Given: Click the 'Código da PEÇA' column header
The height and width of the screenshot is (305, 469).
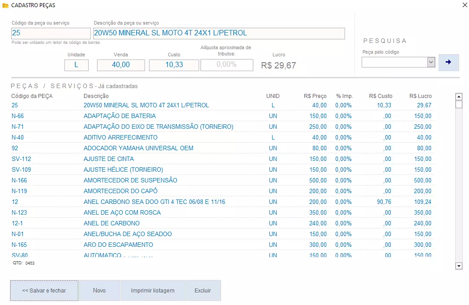Looking at the screenshot, I should click(x=32, y=96).
